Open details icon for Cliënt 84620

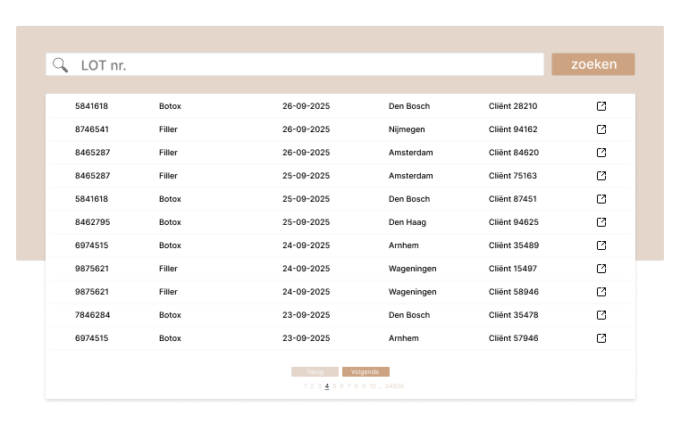[x=601, y=153]
